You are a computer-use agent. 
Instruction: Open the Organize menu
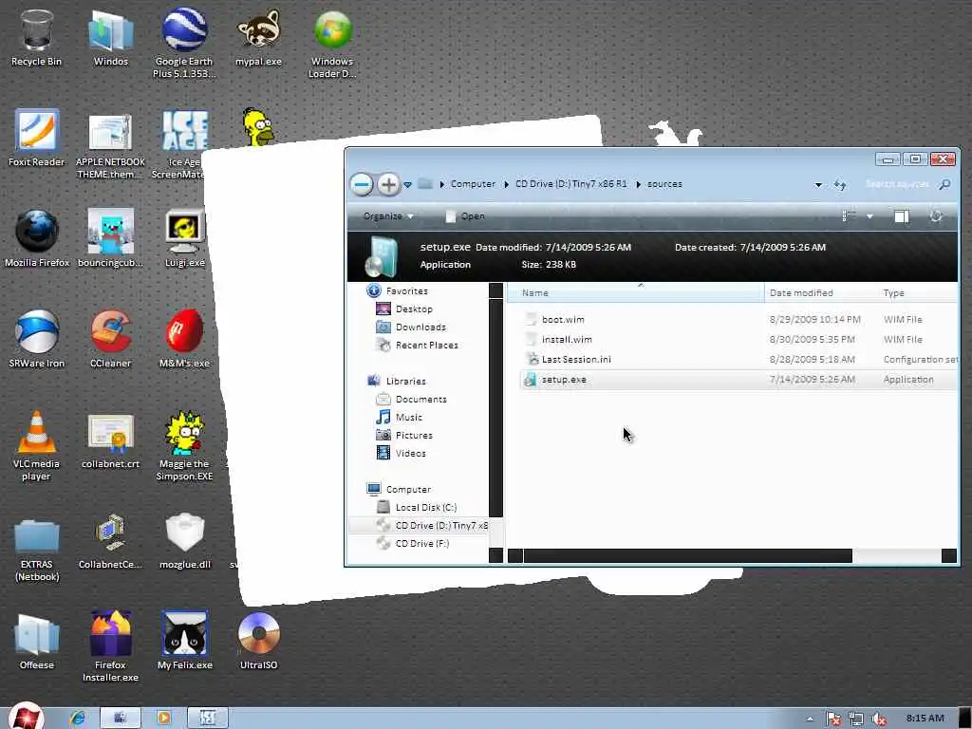pos(388,216)
